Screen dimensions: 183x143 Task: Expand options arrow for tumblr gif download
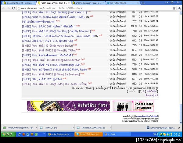[x=36, y=127]
